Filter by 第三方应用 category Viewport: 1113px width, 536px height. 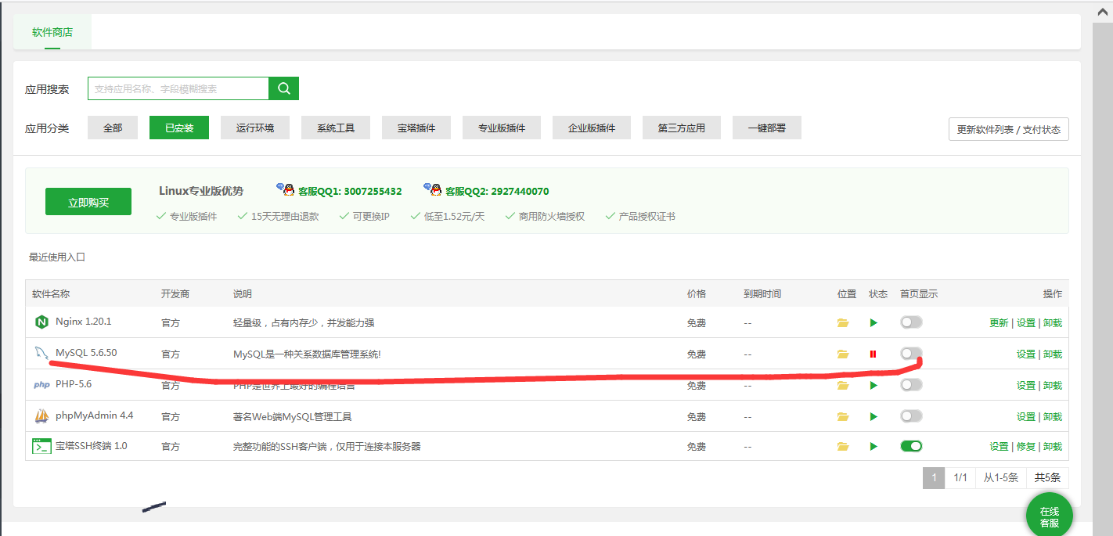tap(682, 128)
